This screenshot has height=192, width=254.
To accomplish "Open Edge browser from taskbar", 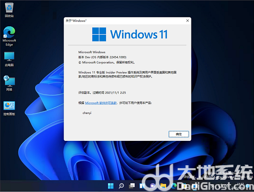I will 174,186.
